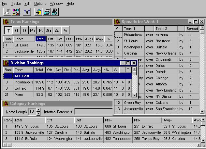Toggle the P+ sort button
Viewport: 206px width, 149px height.
[x=33, y=31]
